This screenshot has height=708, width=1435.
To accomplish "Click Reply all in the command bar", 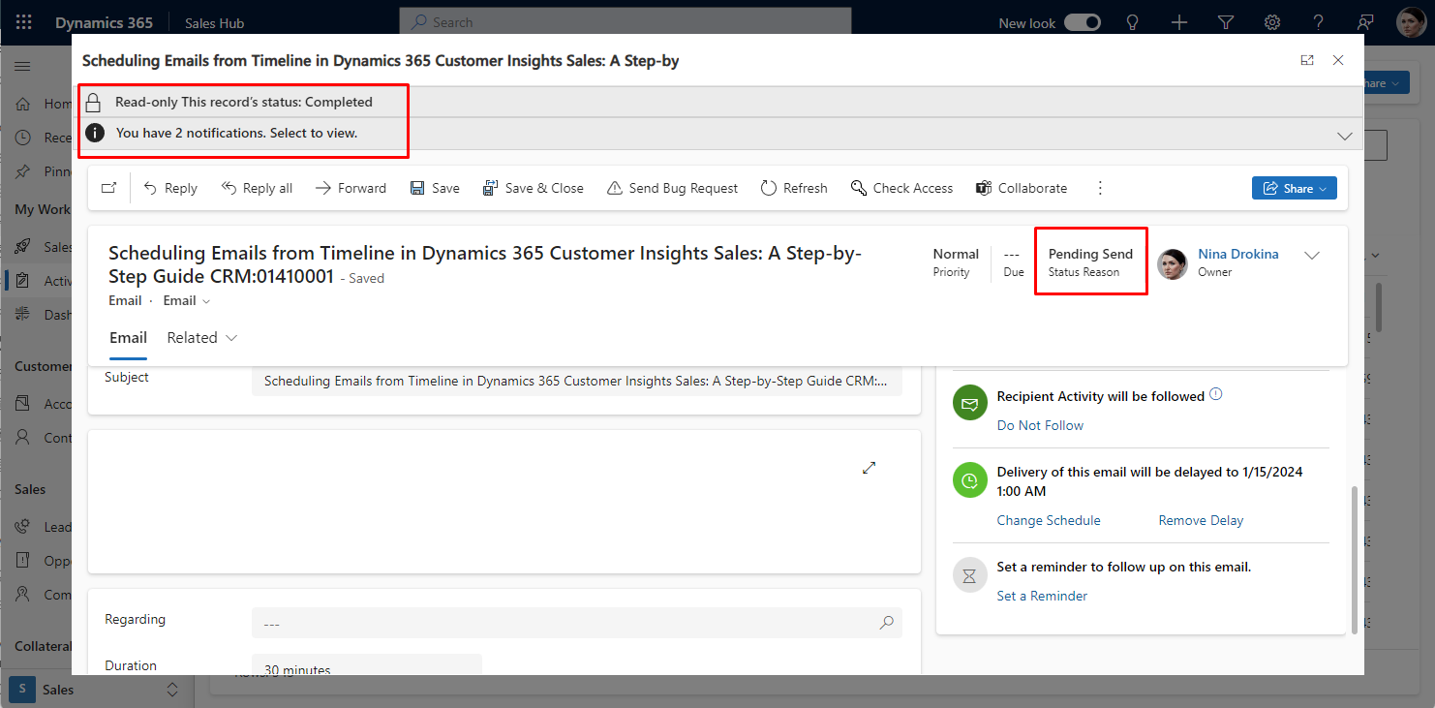I will (257, 188).
